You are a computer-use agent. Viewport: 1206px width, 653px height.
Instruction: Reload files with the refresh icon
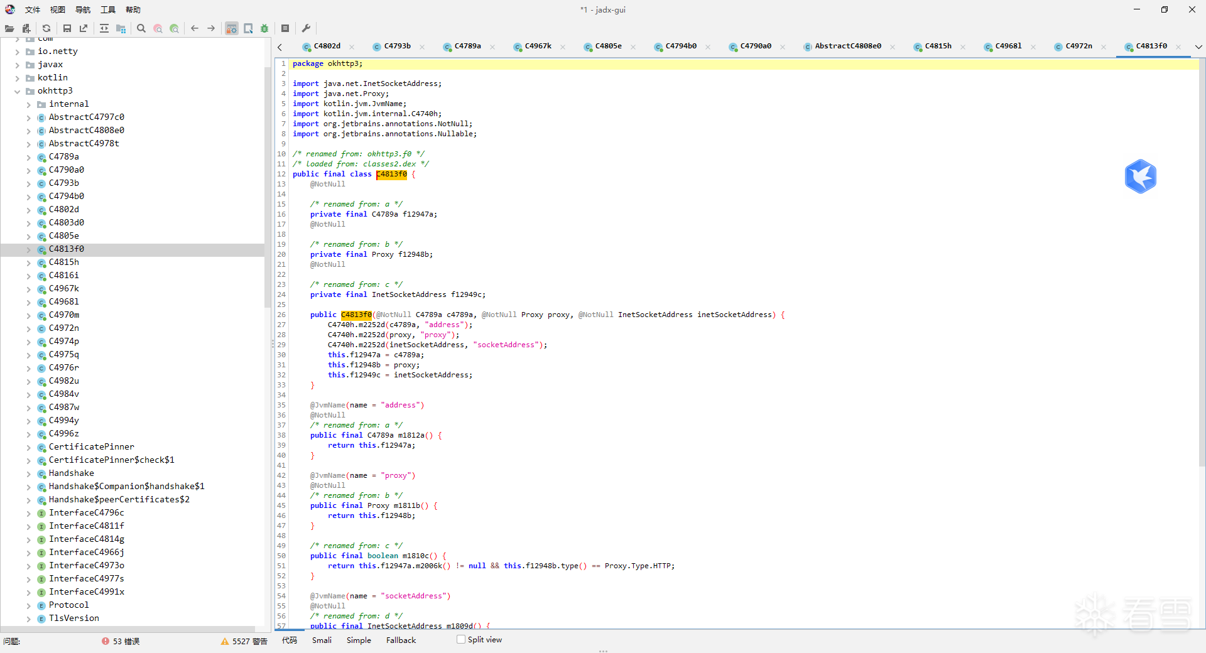(46, 28)
